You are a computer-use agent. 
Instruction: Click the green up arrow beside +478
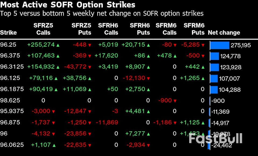175,56
